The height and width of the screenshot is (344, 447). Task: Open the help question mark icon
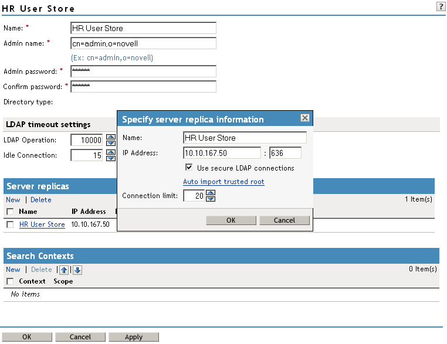[x=441, y=7]
